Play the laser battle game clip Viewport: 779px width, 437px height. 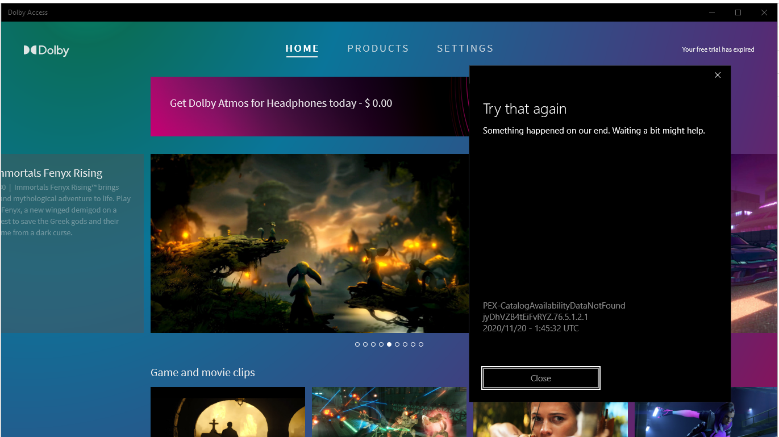[x=389, y=412]
